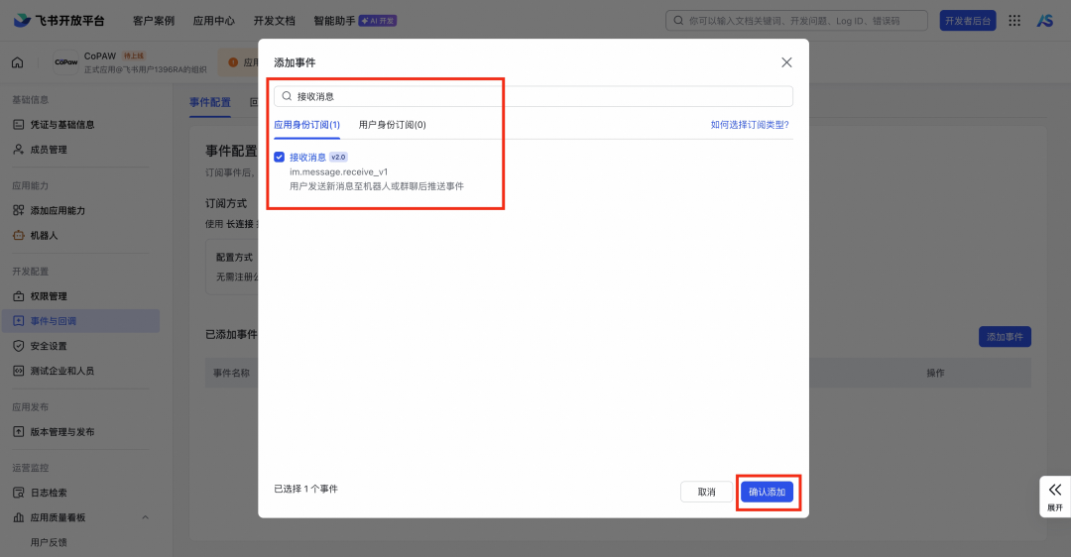This screenshot has width=1071, height=557.
Task: Open the 如何选择订阅类型? help link
Action: (x=749, y=125)
